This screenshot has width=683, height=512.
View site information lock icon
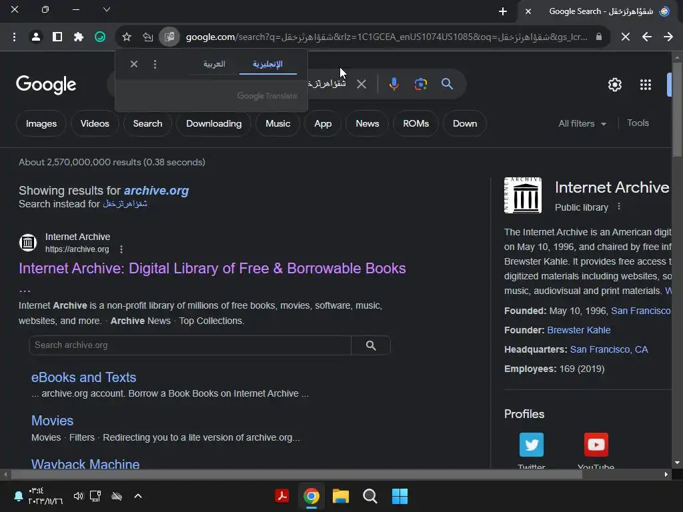click(x=599, y=37)
